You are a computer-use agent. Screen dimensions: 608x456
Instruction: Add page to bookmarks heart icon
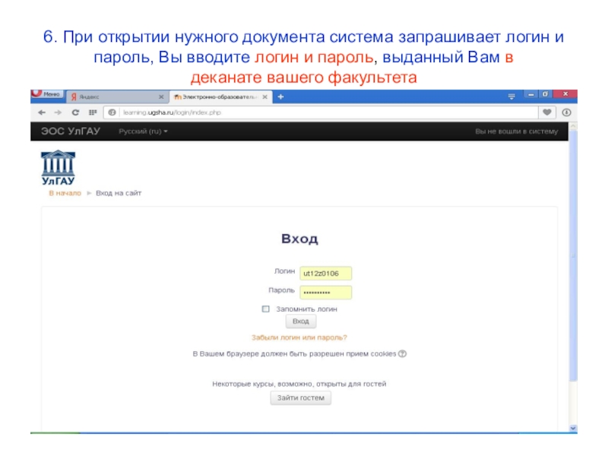point(546,112)
